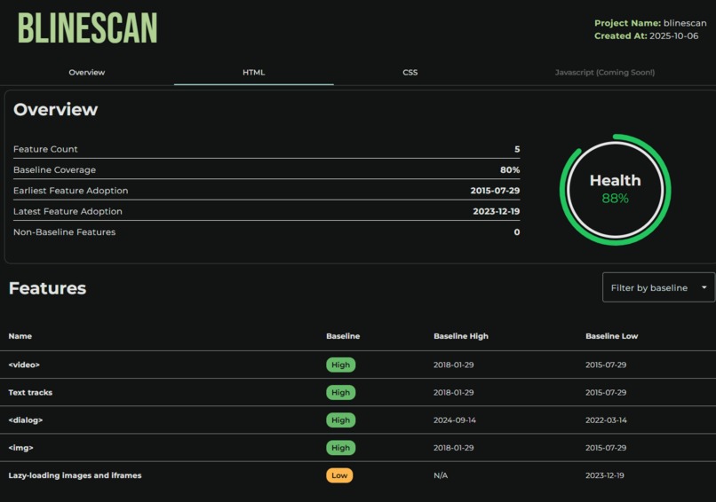
Task: Click the Health 88% circular gauge
Action: click(615, 189)
